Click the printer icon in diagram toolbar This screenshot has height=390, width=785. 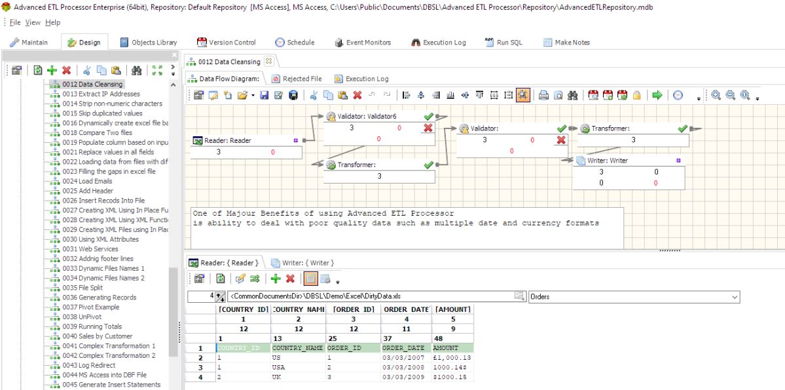click(x=543, y=95)
